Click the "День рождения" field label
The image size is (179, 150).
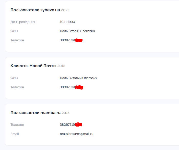coord(23,22)
